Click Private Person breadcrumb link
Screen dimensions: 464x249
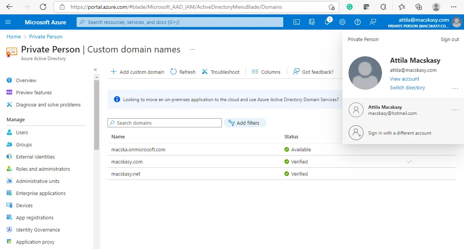point(46,37)
